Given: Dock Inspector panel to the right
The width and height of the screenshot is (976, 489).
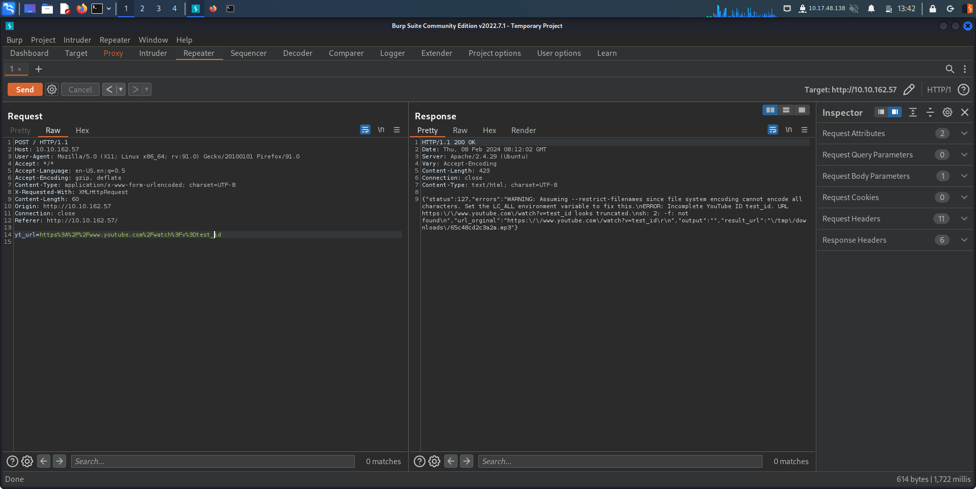Looking at the screenshot, I should point(895,112).
